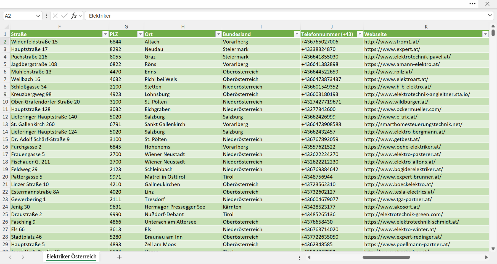Click the formula bar containing Elektriker

coord(286,16)
